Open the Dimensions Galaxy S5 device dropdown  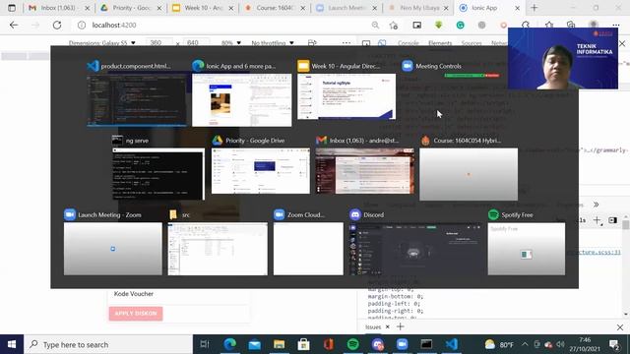[x=102, y=43]
